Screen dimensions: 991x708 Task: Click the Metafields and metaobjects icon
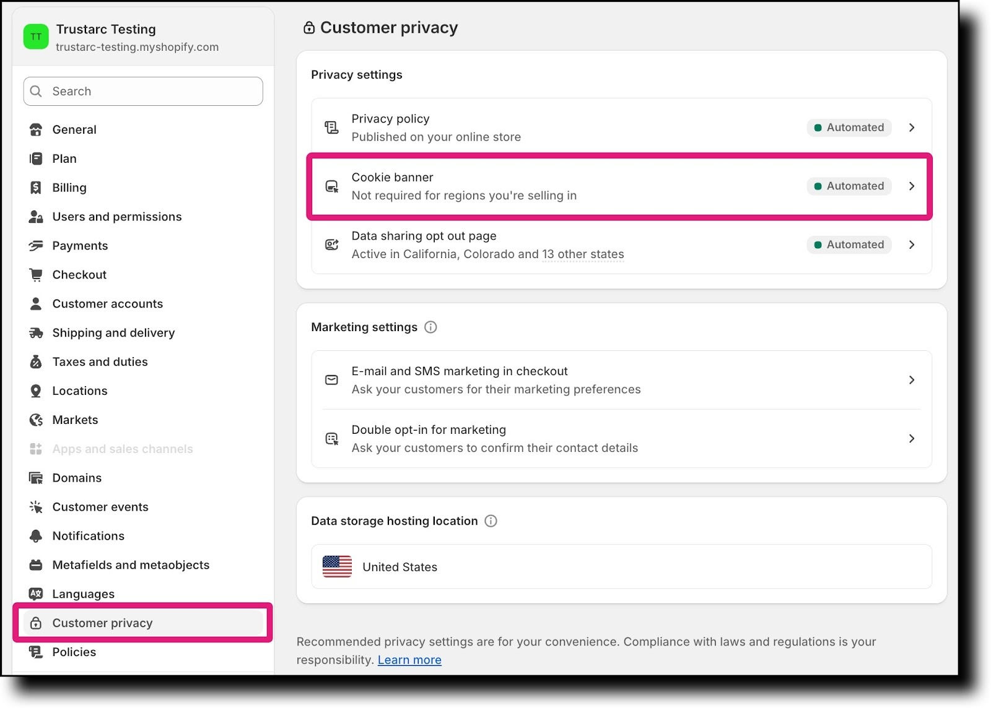click(x=36, y=566)
